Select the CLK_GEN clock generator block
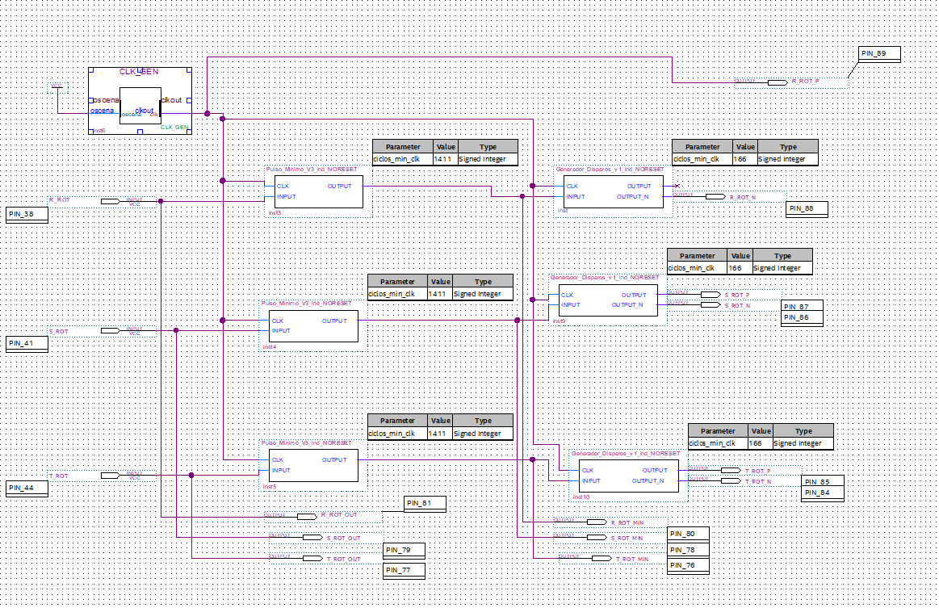This screenshot has width=939, height=608. click(140, 100)
